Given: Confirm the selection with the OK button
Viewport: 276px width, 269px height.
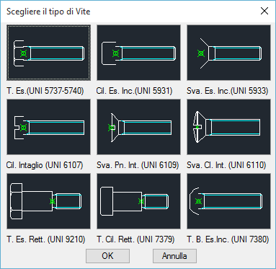Looking at the screenshot, I should [x=107, y=256].
